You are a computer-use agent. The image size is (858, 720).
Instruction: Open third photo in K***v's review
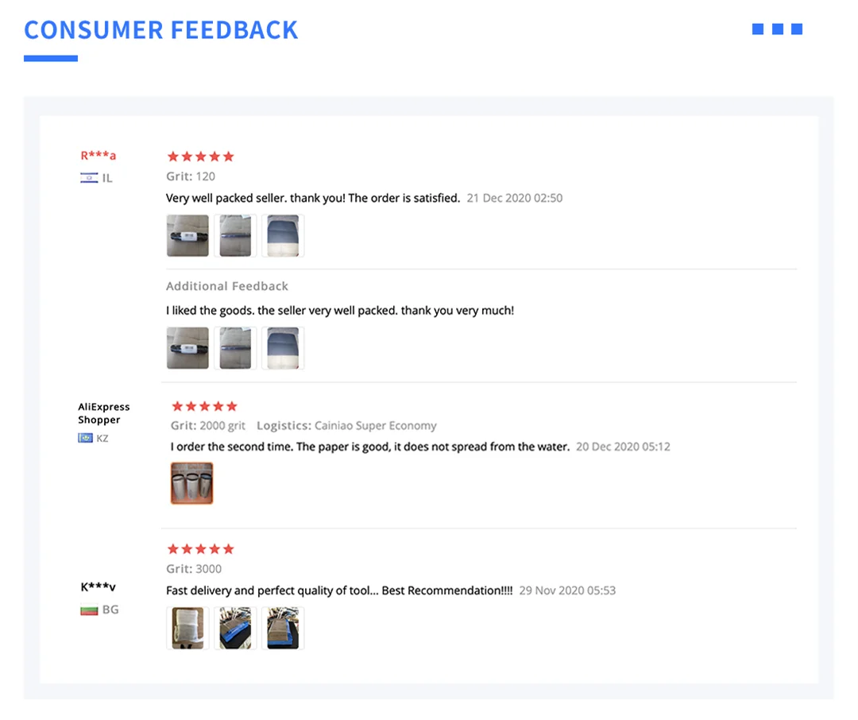click(x=283, y=628)
